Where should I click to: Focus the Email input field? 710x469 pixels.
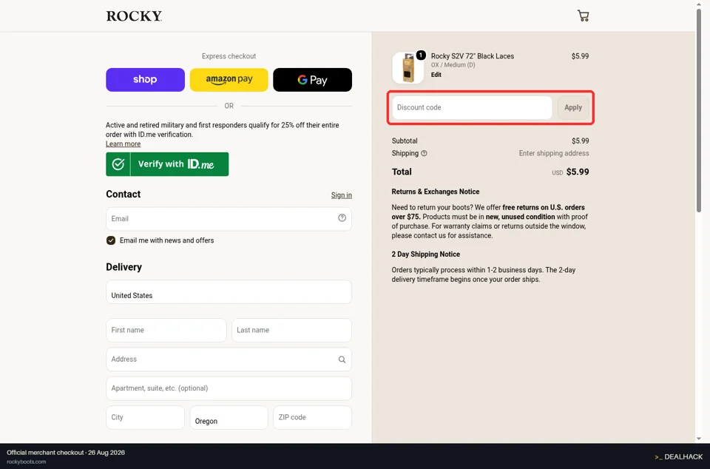[x=229, y=219]
